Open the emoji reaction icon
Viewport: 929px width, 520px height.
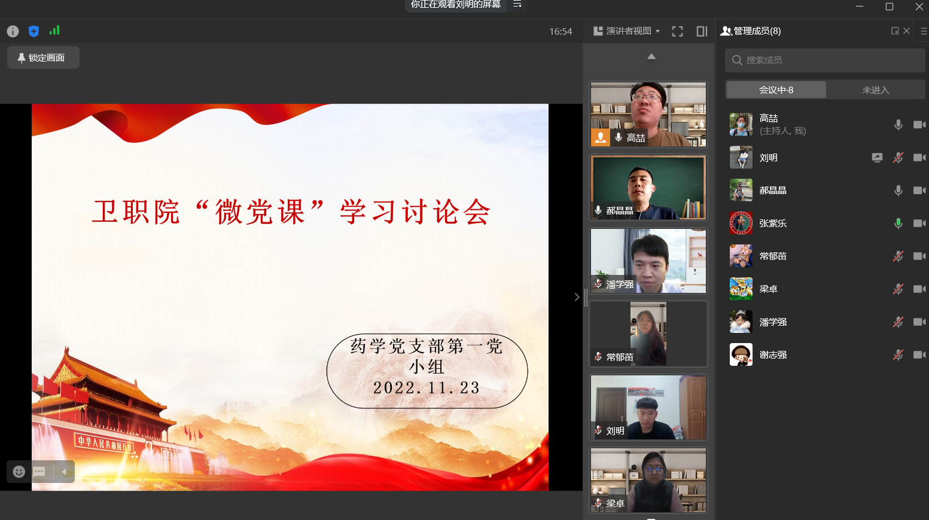[19, 472]
